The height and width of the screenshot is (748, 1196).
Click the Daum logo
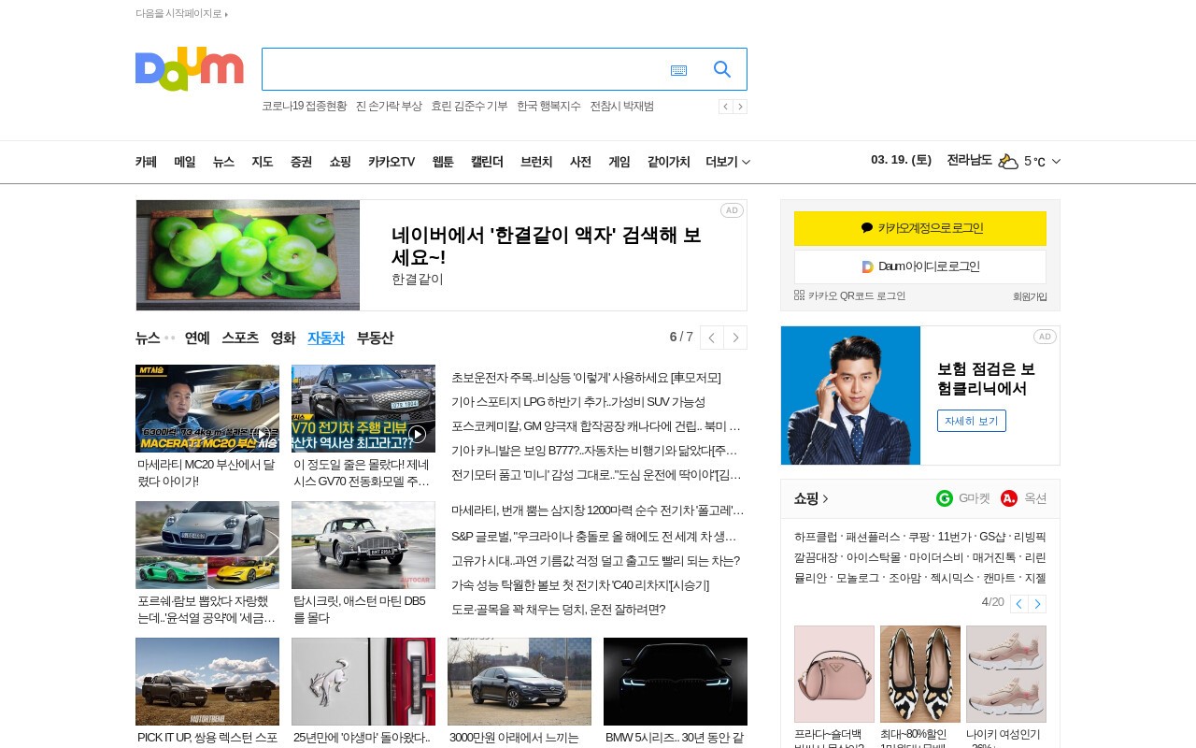coord(190,69)
